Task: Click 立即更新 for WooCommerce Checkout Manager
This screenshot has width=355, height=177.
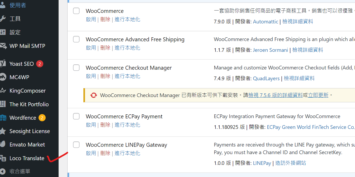Action: 318,95
